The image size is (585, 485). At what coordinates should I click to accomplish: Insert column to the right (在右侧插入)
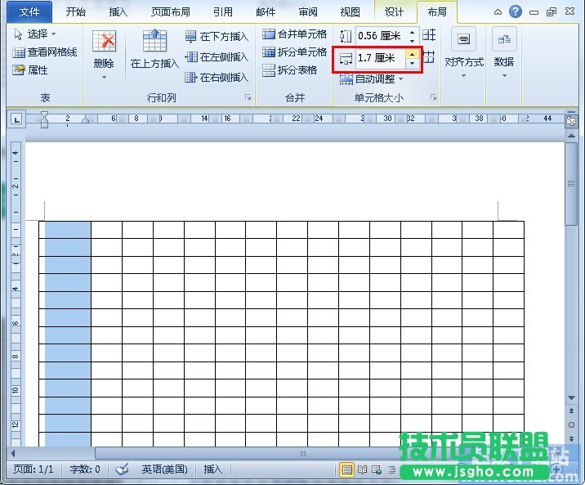coord(216,78)
